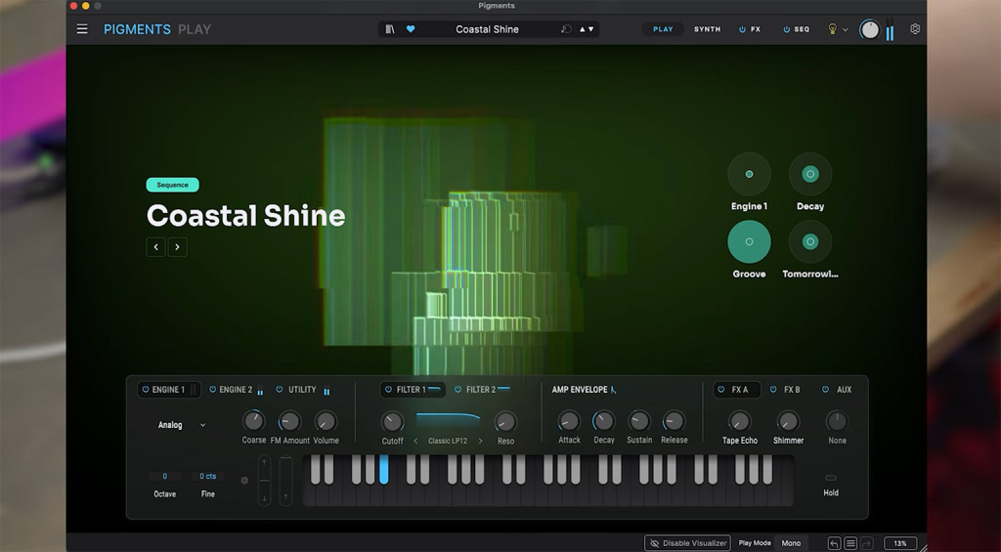Switch to the SYNTH view tab

click(x=708, y=29)
